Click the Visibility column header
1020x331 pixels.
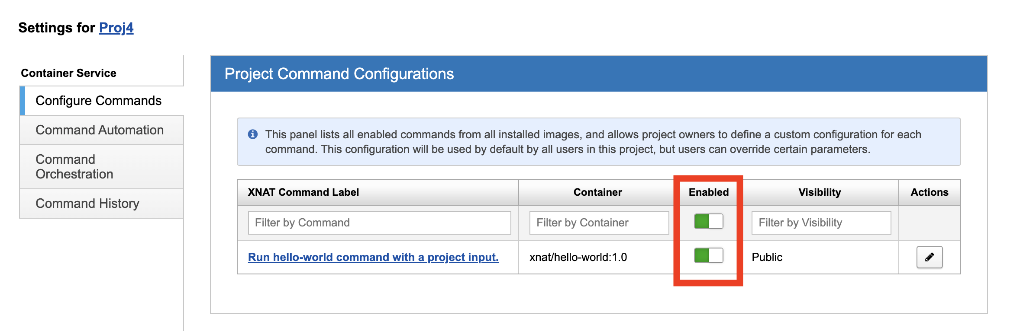click(820, 192)
